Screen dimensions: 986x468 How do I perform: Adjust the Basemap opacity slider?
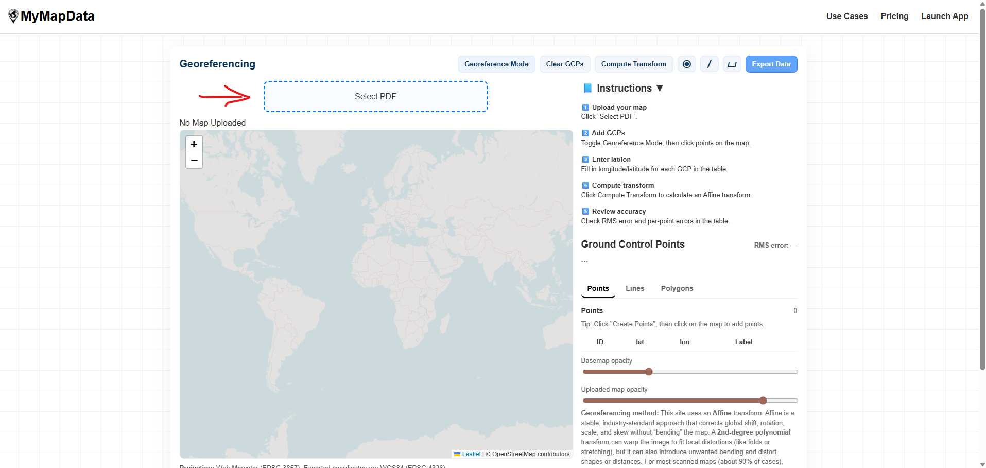[648, 371]
